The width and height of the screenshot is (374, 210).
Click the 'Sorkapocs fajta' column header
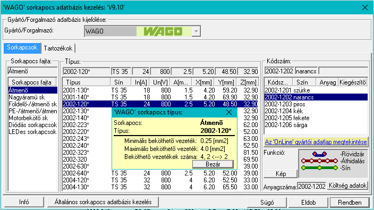(32, 82)
